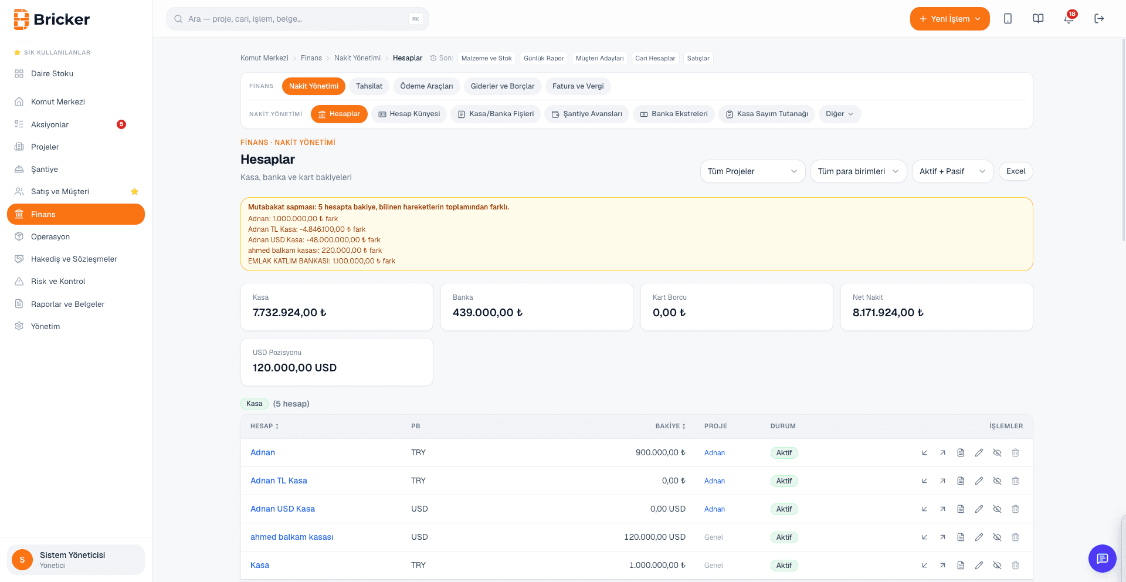This screenshot has width=1126, height=582.
Task: Open the notifications bell
Action: pyautogui.click(x=1069, y=19)
